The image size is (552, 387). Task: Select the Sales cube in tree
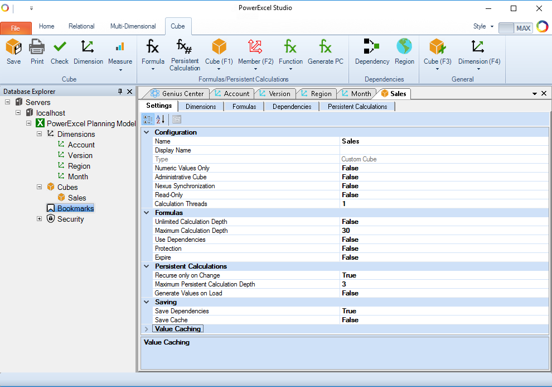pos(77,198)
